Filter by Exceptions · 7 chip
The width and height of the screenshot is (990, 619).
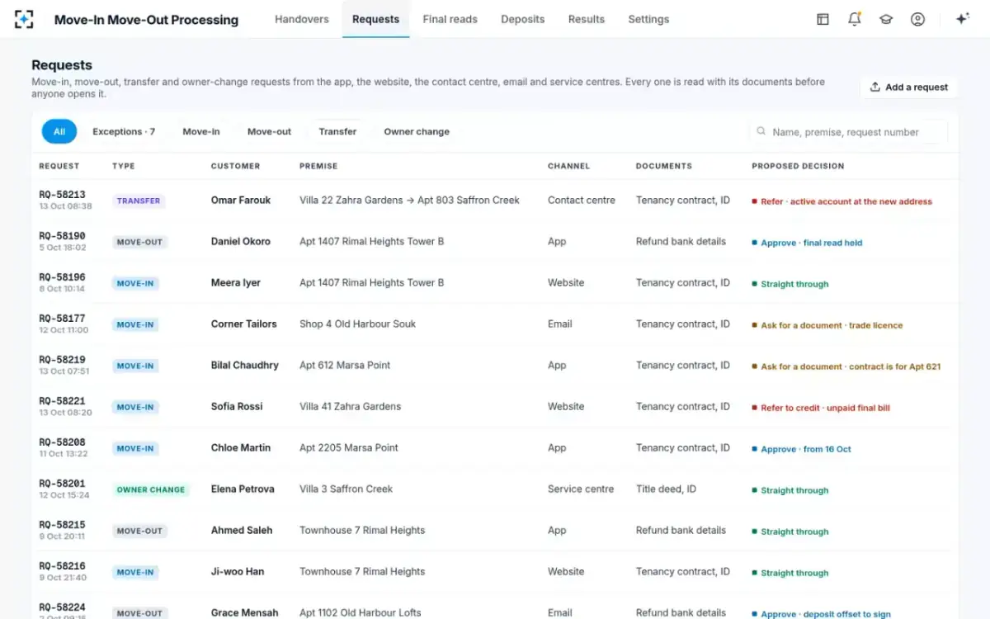[x=124, y=131]
